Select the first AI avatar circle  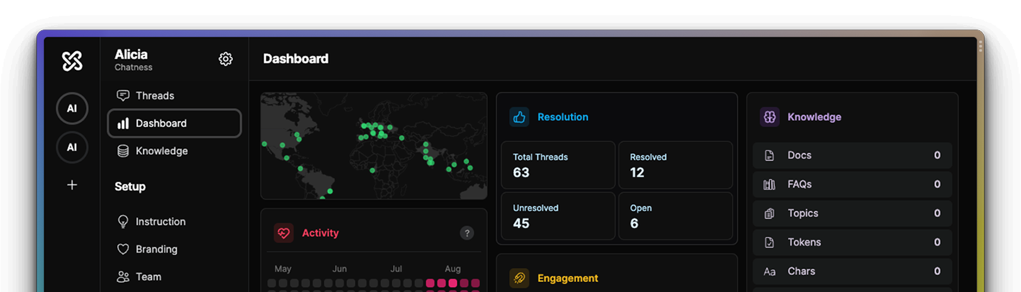pyautogui.click(x=72, y=108)
